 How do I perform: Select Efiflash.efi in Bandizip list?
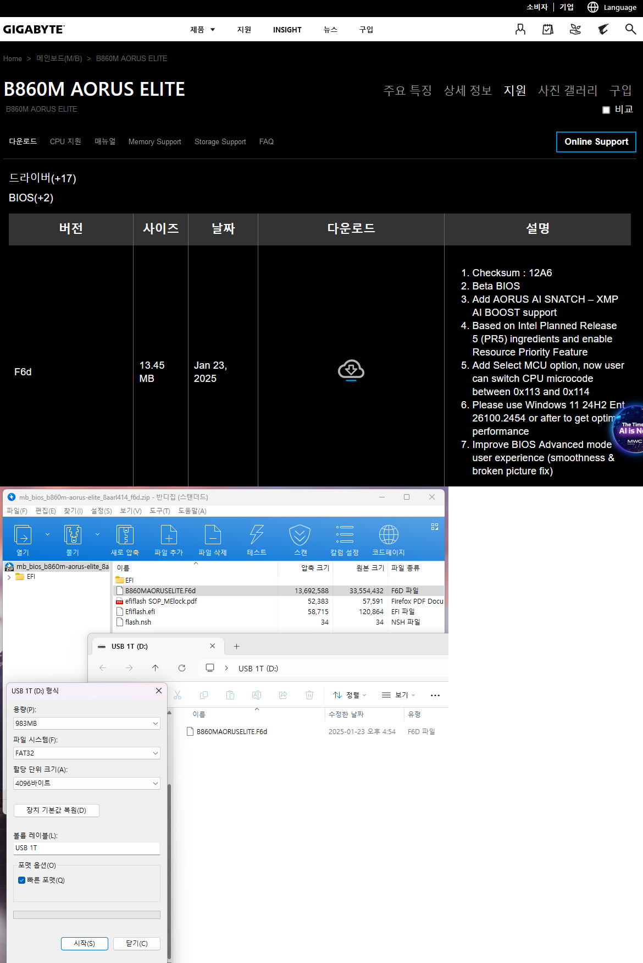point(140,612)
